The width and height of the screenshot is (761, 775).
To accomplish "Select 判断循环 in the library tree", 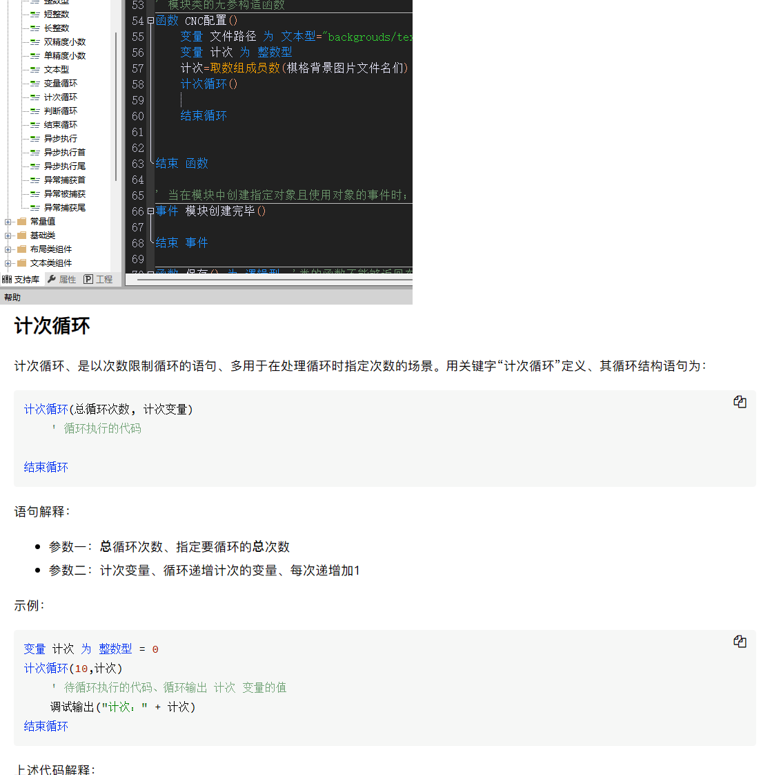I will [x=61, y=111].
